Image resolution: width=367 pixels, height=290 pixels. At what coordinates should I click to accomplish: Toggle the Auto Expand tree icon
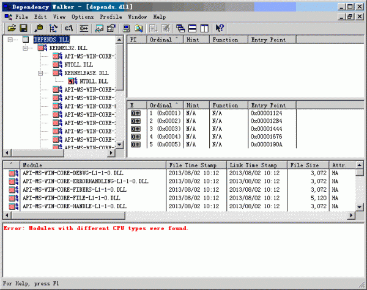54,28
